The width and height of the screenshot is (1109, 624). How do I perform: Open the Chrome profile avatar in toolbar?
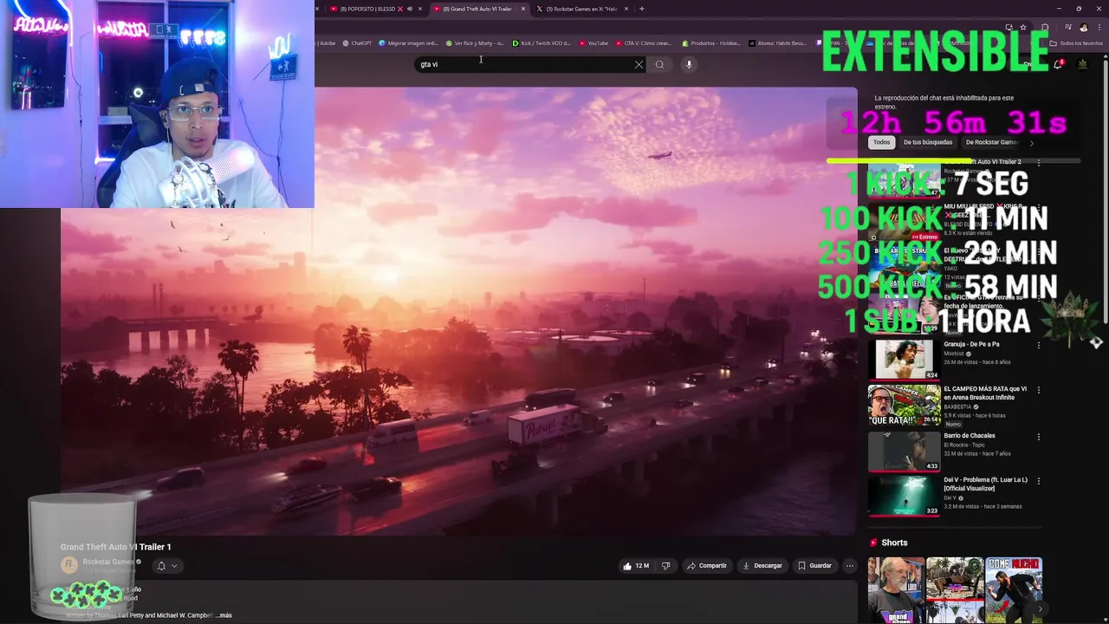click(x=1083, y=27)
